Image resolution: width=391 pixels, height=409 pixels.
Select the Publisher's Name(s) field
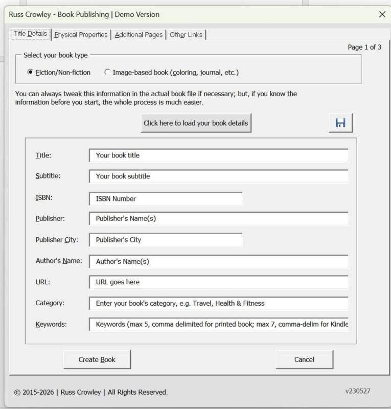[218, 219]
